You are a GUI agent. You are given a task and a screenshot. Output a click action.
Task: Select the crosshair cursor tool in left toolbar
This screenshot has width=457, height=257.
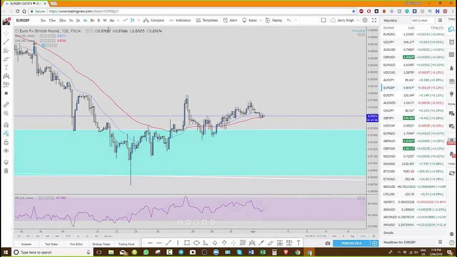6,33
